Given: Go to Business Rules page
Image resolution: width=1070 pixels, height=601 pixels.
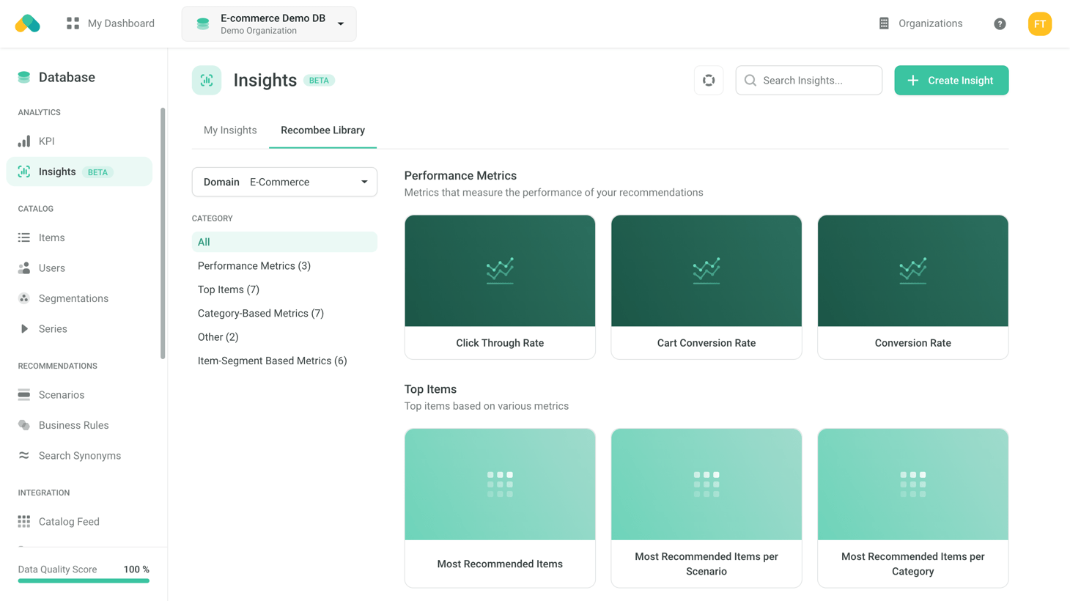Looking at the screenshot, I should coord(73,425).
